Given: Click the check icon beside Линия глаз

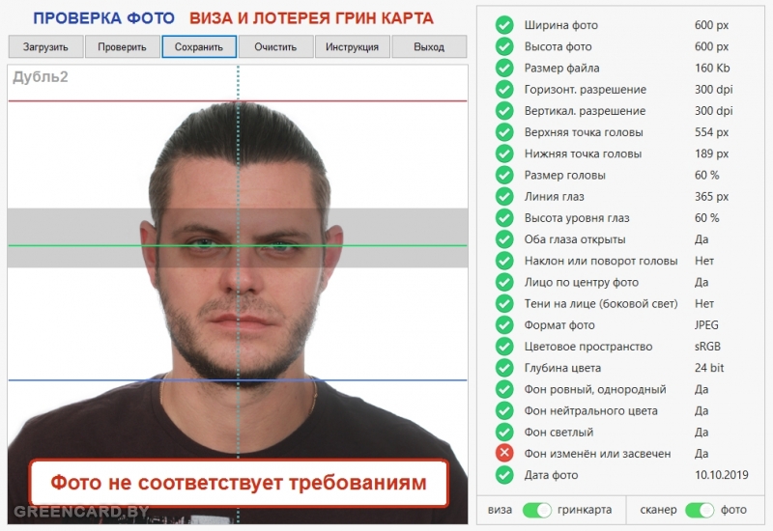Looking at the screenshot, I should 504,197.
